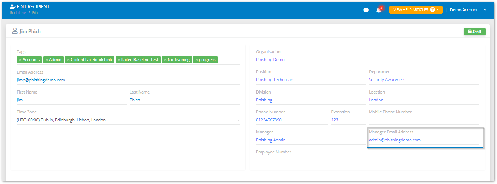The width and height of the screenshot is (497, 184).
Task: Click the Position field
Action: (311, 80)
